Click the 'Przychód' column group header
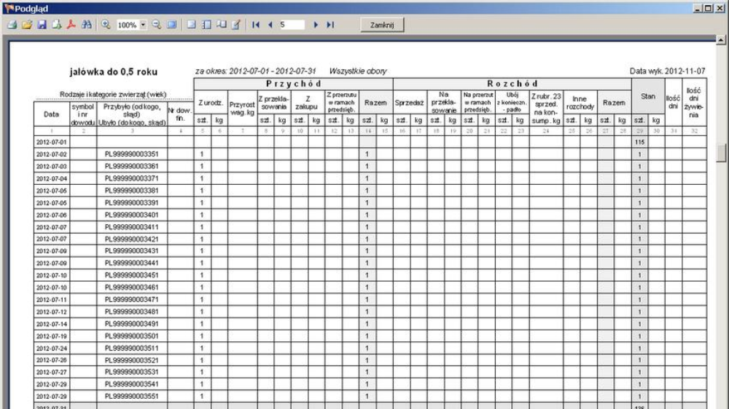 tap(293, 84)
